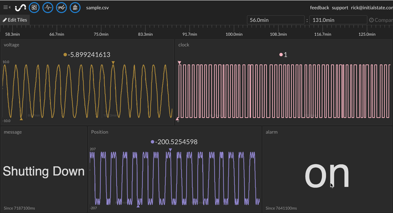This screenshot has width=393, height=213.
Task: Open the feedback link
Action: point(319,7)
